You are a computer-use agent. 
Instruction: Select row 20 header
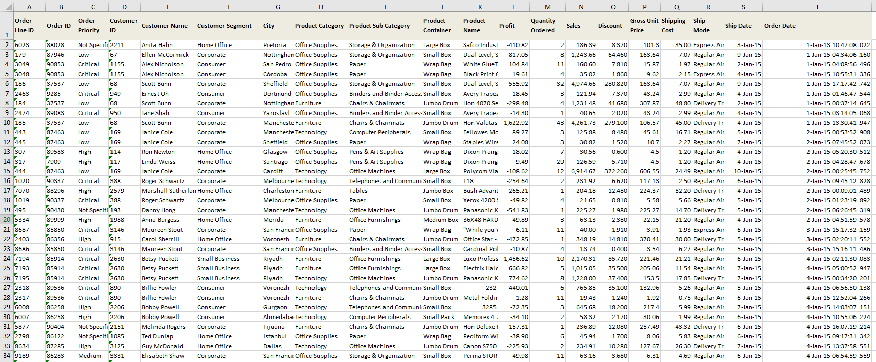[x=7, y=220]
